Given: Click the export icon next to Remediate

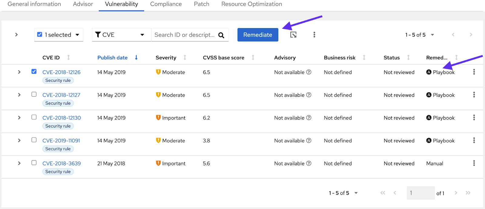Looking at the screenshot, I should click(293, 35).
